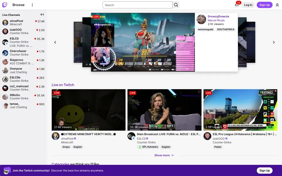Open the Marvel Rivals category link

click(216, 20)
